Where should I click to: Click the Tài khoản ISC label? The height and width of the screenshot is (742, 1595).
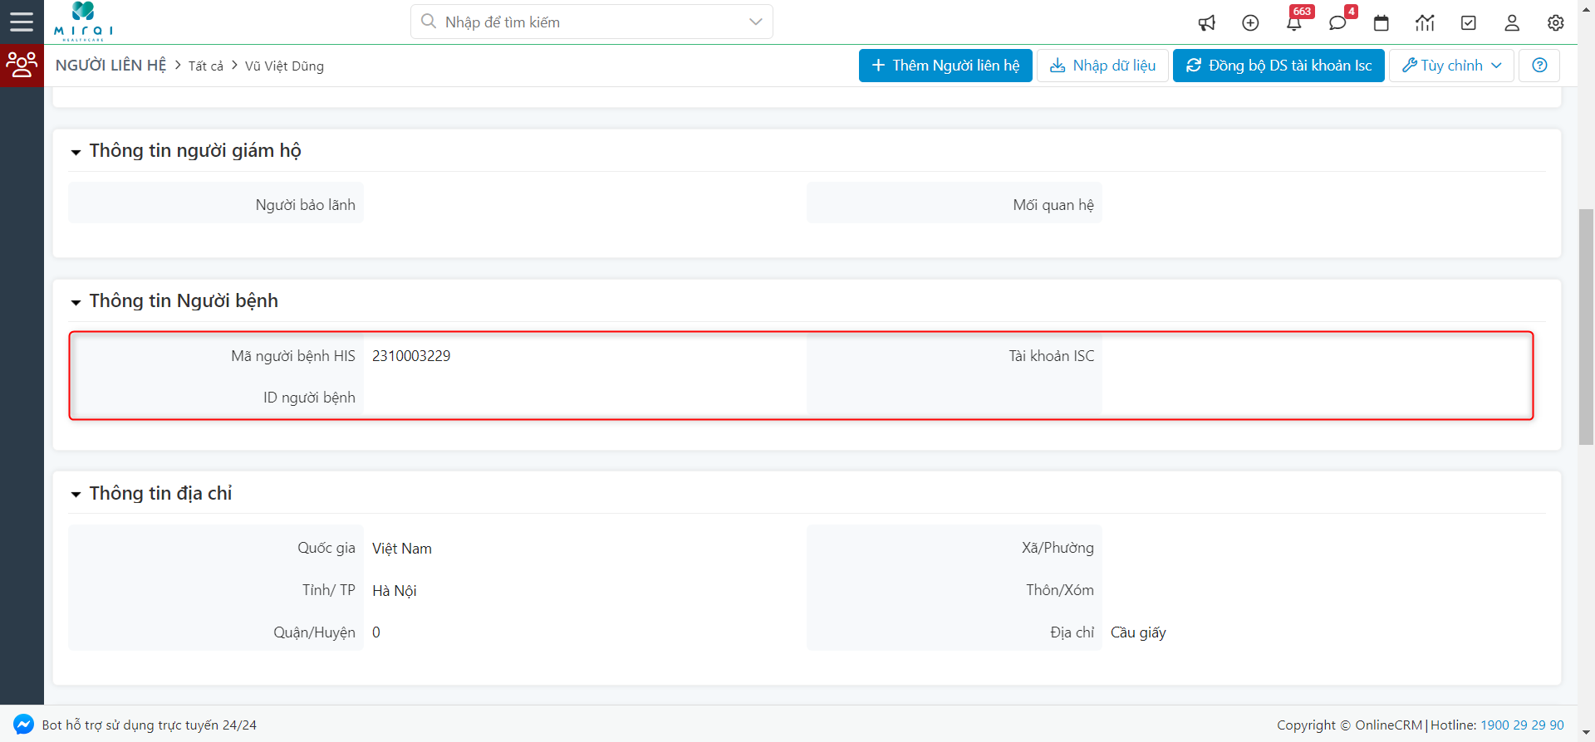[1052, 356]
